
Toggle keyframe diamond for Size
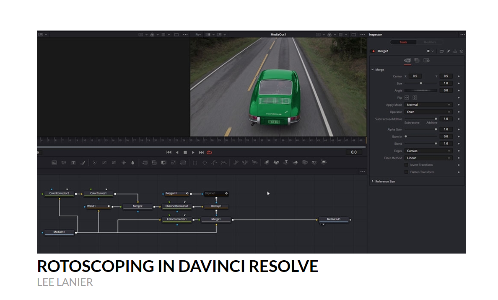pyautogui.click(x=459, y=83)
